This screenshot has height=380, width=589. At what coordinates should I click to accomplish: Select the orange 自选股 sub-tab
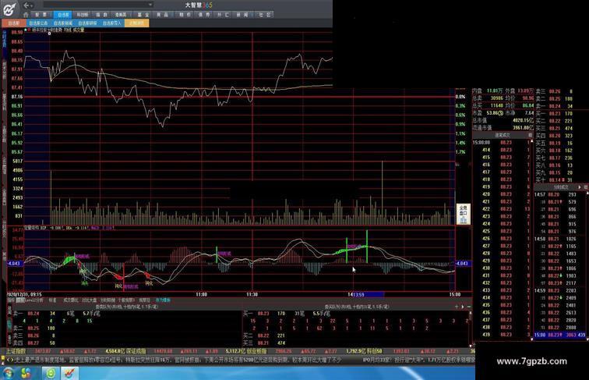pos(13,23)
